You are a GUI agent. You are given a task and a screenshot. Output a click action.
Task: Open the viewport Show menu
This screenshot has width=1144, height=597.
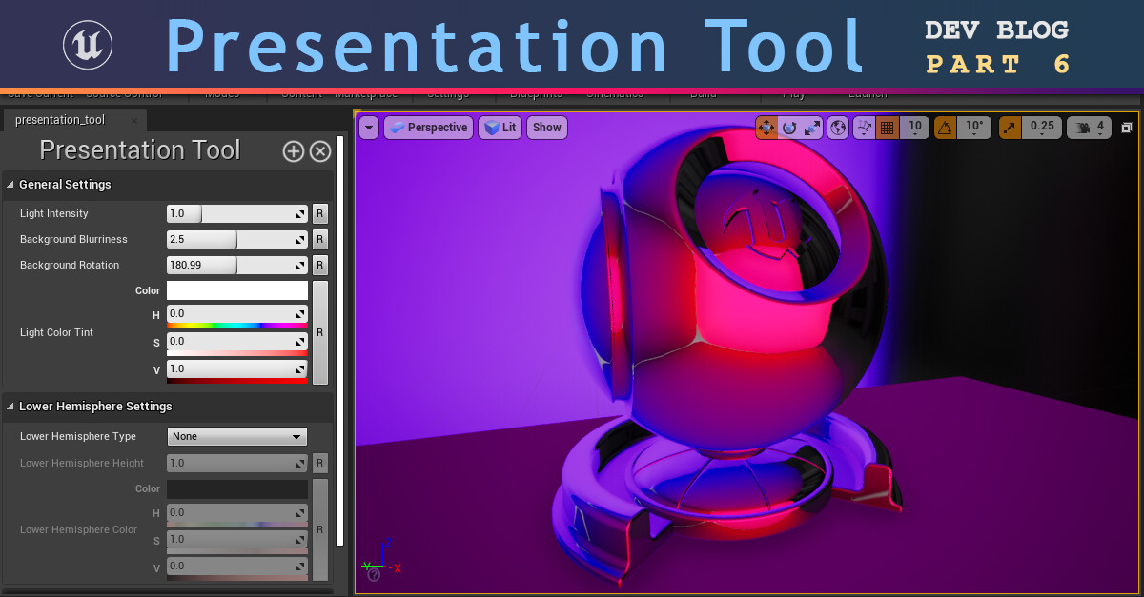pos(546,127)
